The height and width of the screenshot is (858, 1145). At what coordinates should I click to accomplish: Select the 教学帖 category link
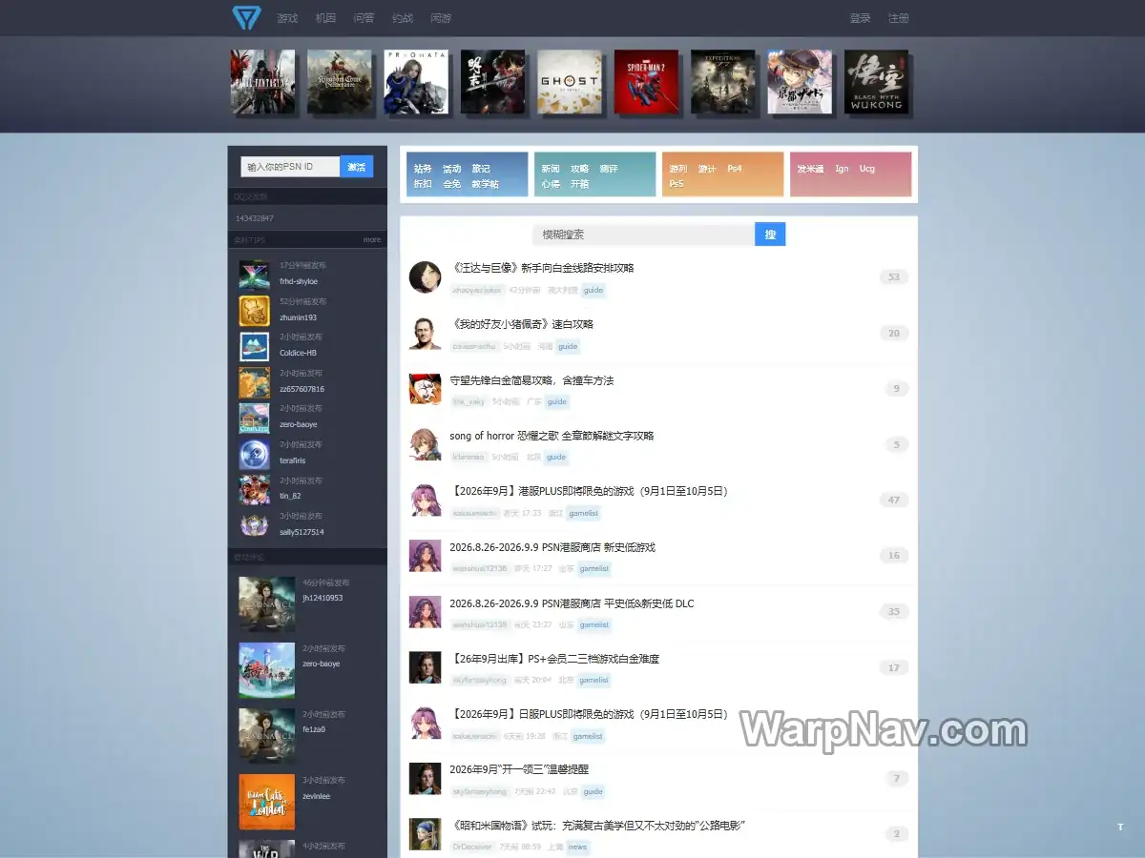pos(485,184)
